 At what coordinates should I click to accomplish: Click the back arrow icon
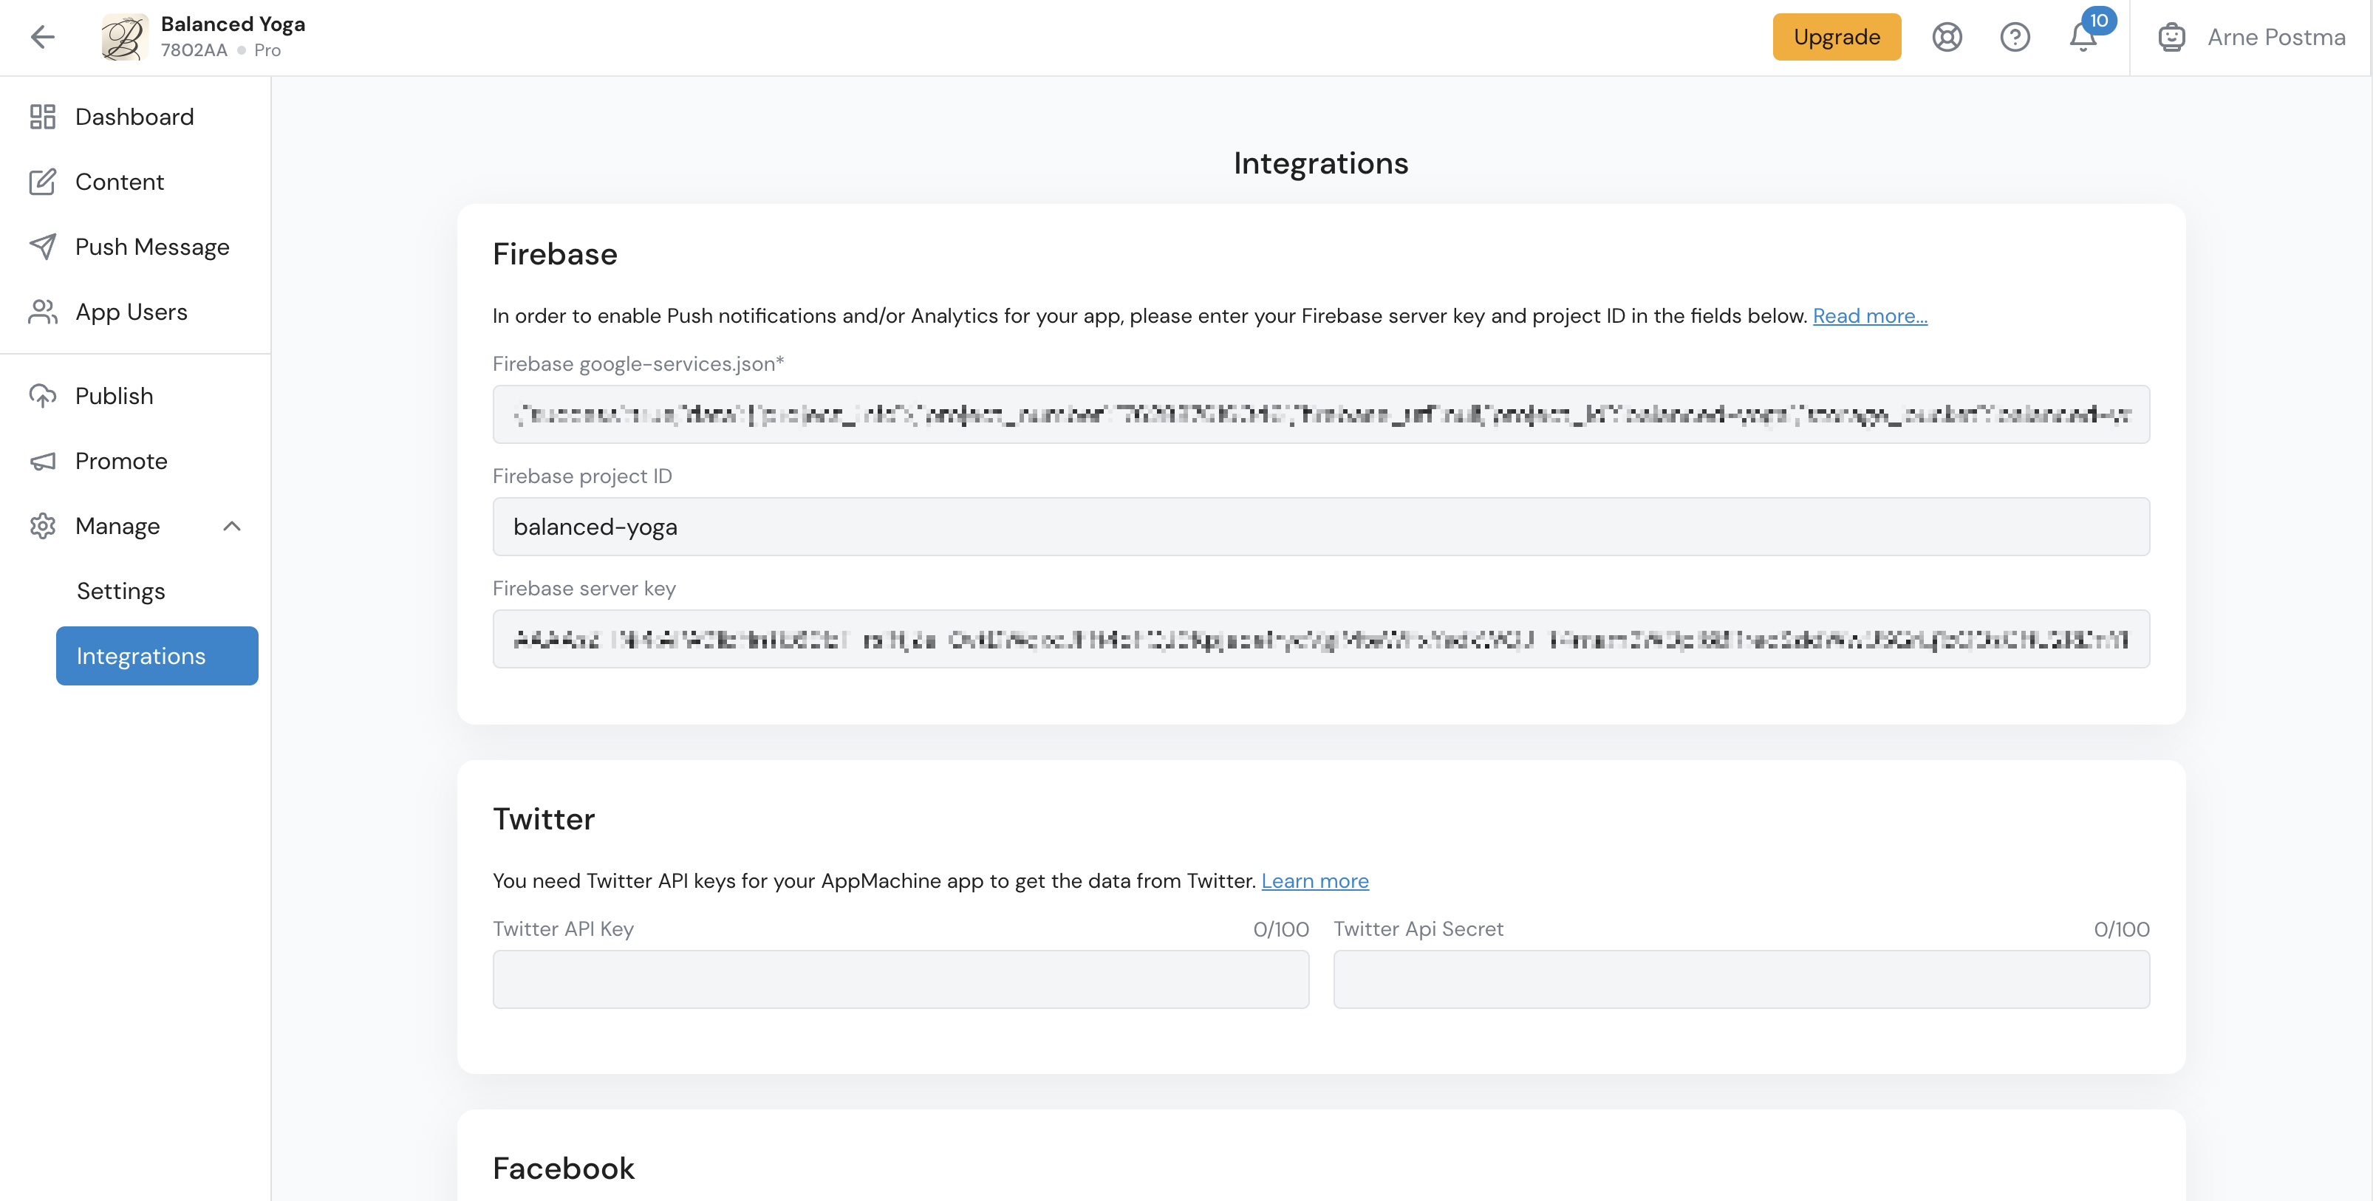point(42,37)
